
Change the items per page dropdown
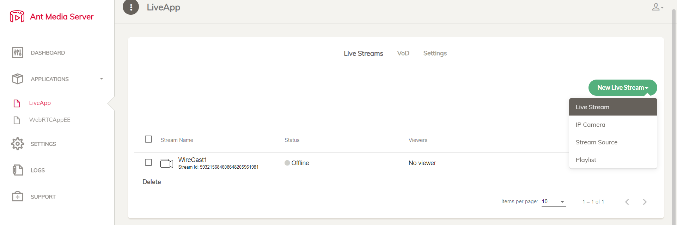tap(554, 202)
